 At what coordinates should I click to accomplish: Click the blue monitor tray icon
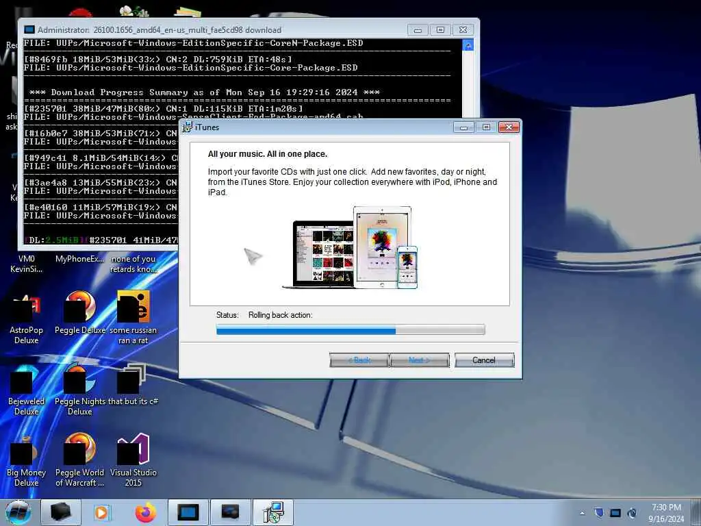click(615, 513)
